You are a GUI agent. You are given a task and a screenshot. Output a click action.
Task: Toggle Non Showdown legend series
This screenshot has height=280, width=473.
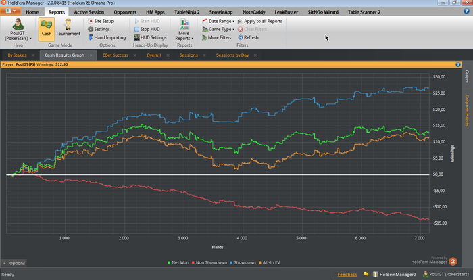click(209, 263)
